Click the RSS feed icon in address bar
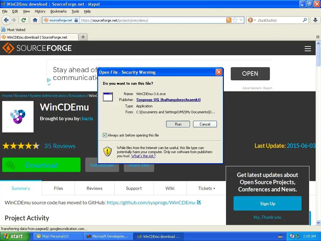321x241 pixels. point(229,20)
